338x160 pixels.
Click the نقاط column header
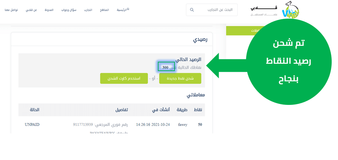(198, 110)
